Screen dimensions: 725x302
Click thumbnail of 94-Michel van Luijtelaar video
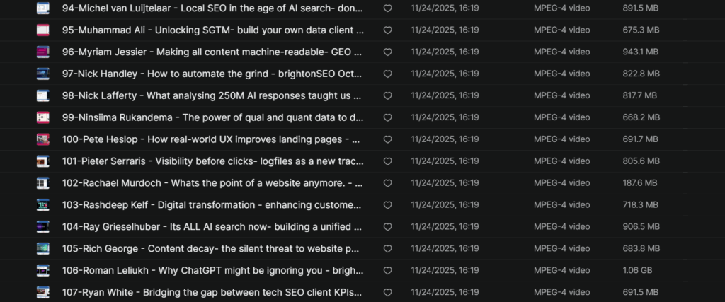[x=42, y=8]
